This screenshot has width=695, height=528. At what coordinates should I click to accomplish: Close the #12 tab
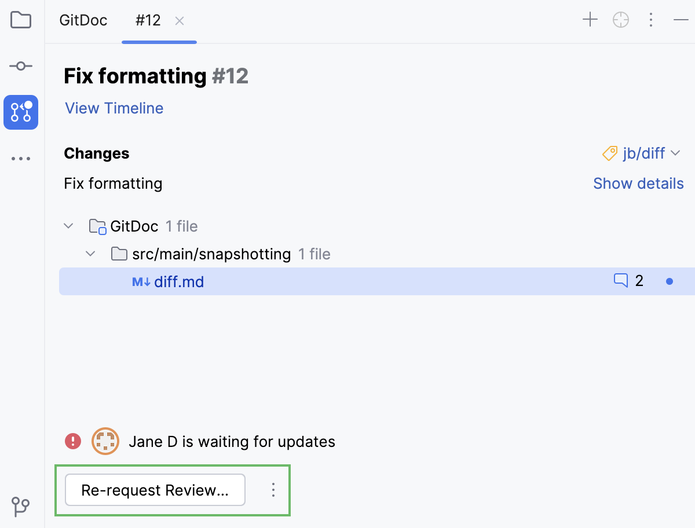tap(180, 21)
